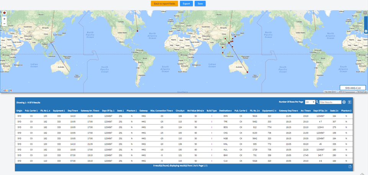Sort by Destination column header

(225, 111)
